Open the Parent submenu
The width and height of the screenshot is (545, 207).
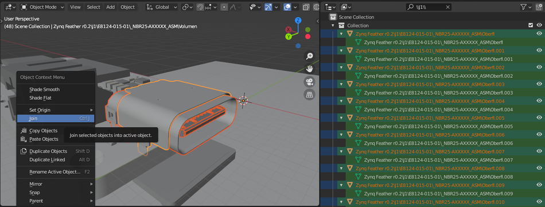(x=56, y=201)
